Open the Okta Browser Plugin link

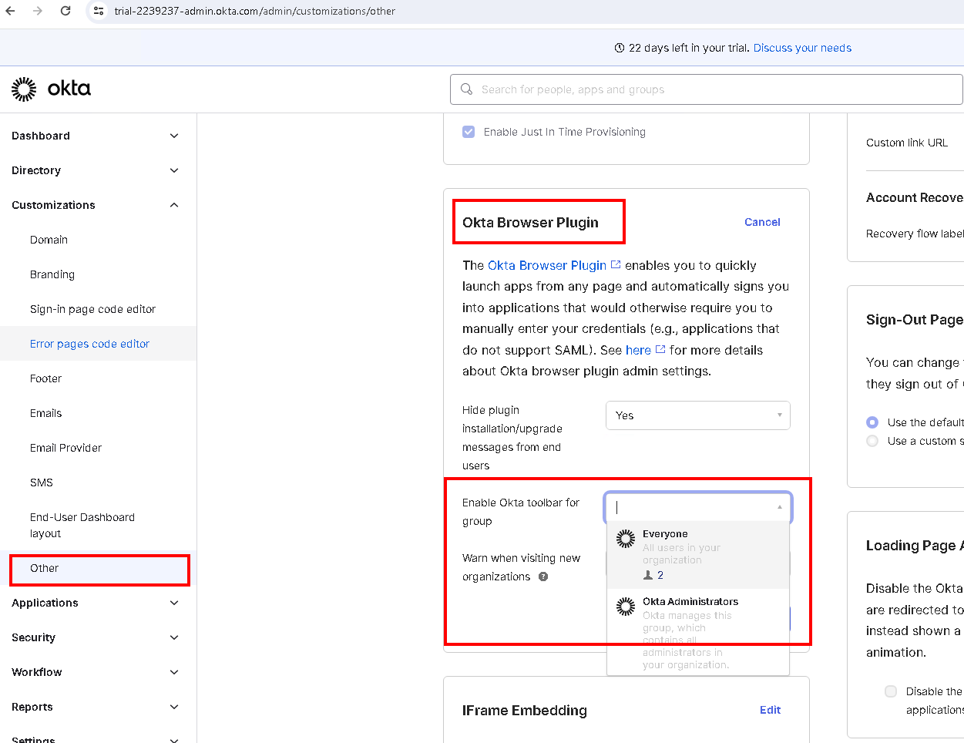547,265
